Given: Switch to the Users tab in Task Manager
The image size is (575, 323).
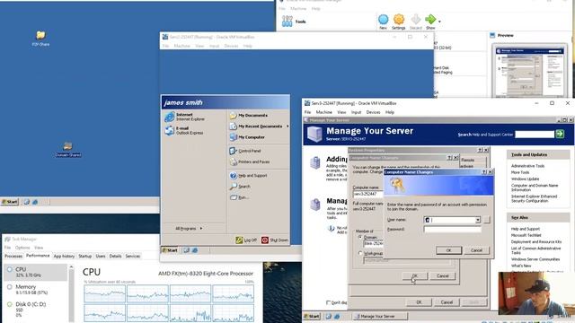Looking at the screenshot, I should [101, 256].
